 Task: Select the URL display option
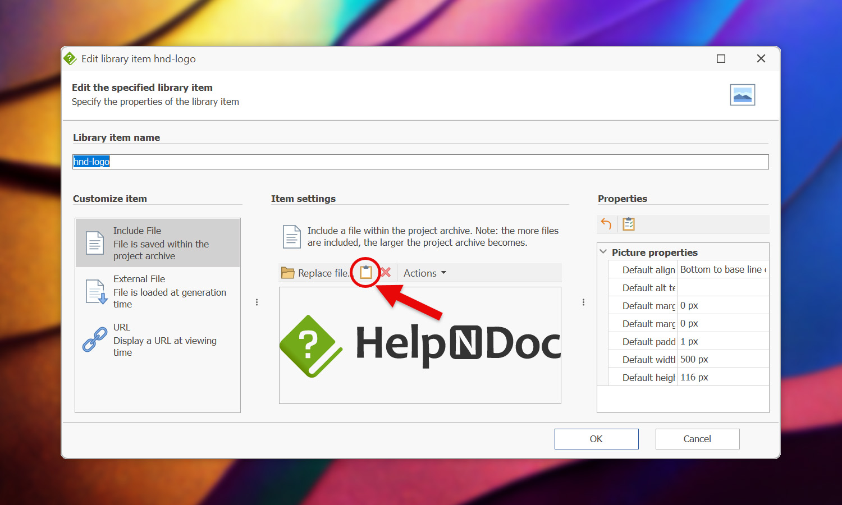point(158,339)
